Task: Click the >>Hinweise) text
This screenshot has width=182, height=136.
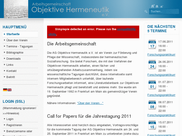Action: [11, 113]
